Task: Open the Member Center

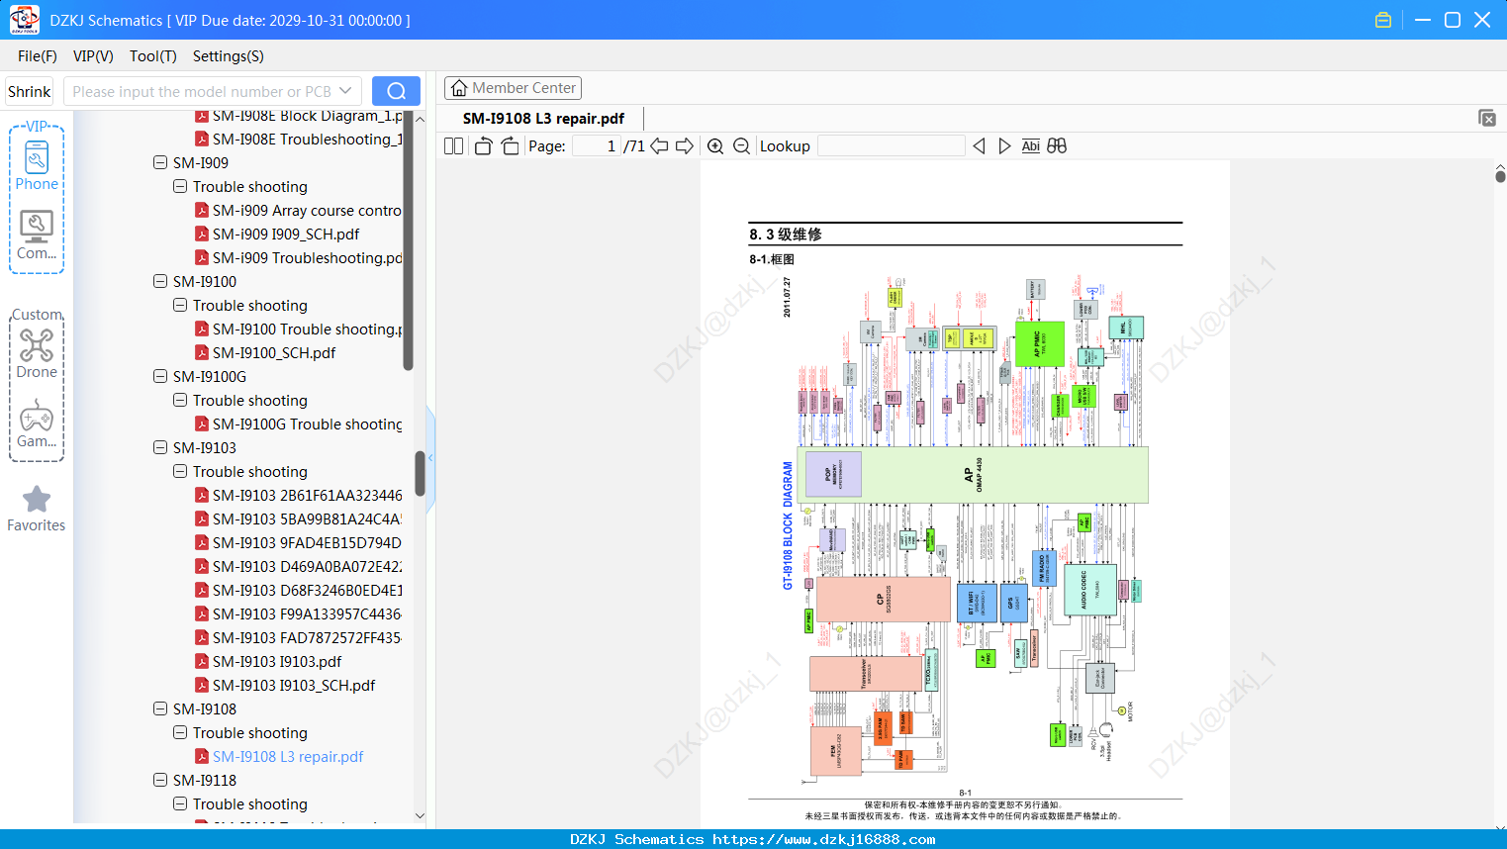Action: (513, 88)
